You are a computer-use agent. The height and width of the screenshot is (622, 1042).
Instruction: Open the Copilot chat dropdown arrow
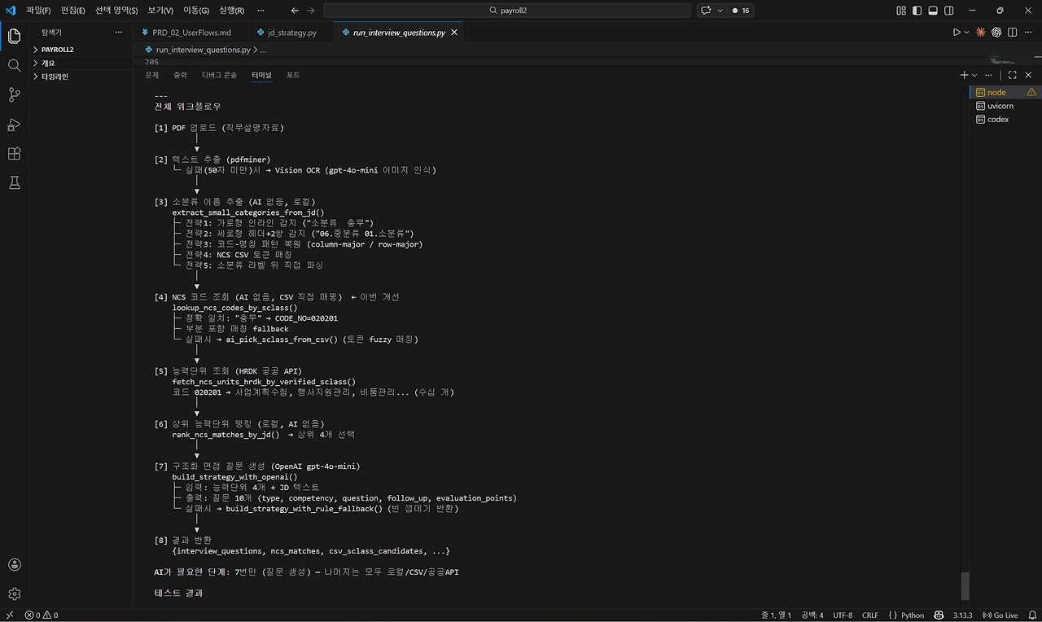720,11
